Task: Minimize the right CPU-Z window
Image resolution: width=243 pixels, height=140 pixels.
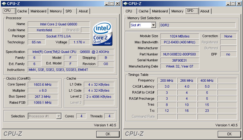Action: pyautogui.click(x=228, y=4)
